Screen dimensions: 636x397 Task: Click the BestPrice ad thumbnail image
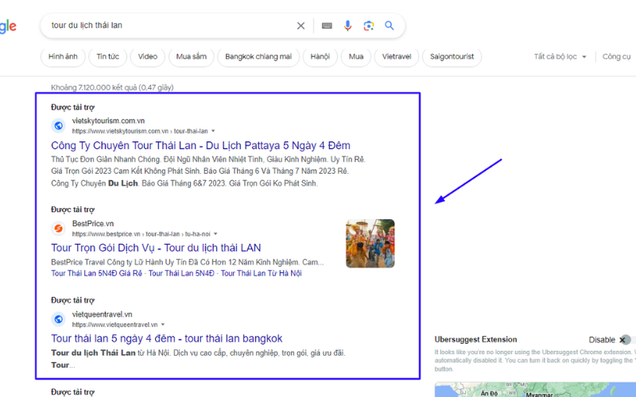tap(370, 244)
